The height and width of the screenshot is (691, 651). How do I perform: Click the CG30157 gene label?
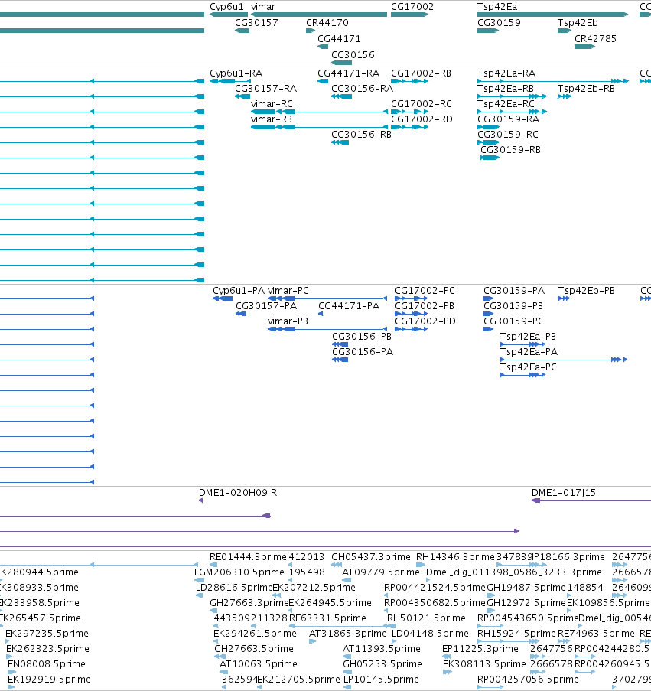point(256,23)
